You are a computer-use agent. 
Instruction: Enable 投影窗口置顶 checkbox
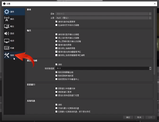[x=56, y=92]
